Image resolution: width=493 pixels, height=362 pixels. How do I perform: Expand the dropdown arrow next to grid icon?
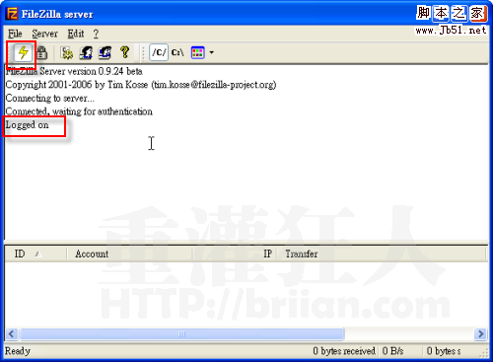pos(212,52)
